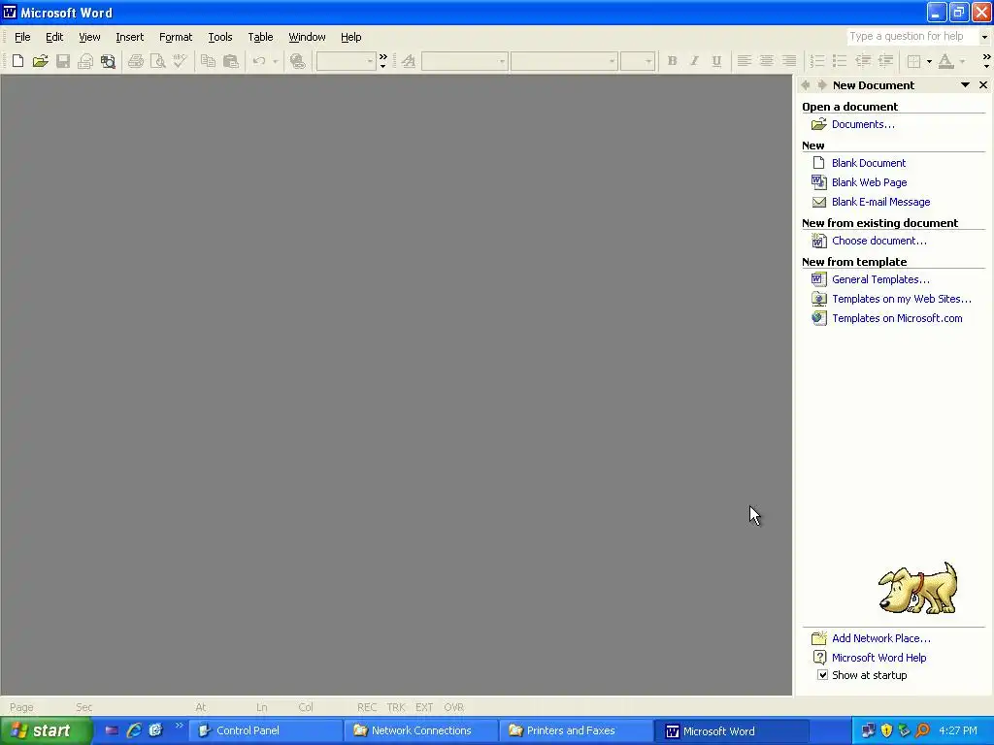Screen dimensions: 994x745
Task: Open the Style combo box
Action: point(465,61)
